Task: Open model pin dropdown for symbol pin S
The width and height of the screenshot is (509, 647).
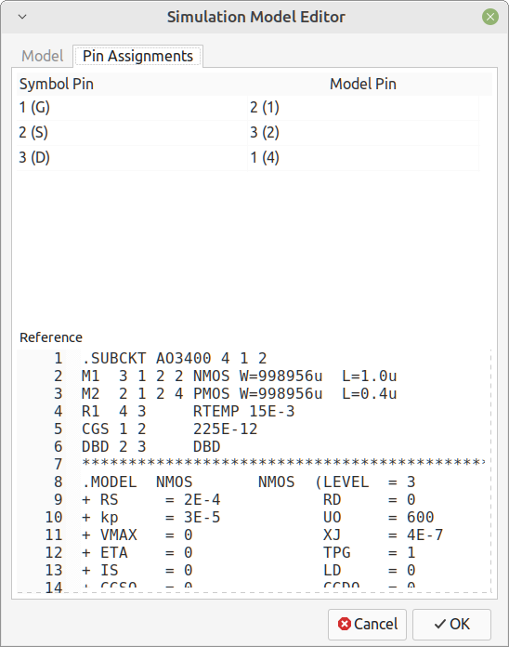Action: click(363, 133)
